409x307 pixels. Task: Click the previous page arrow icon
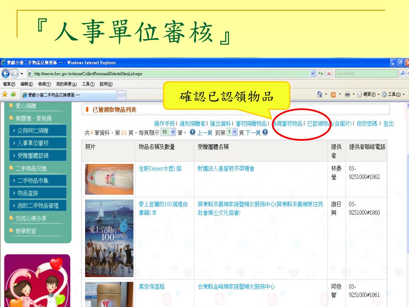(x=193, y=132)
